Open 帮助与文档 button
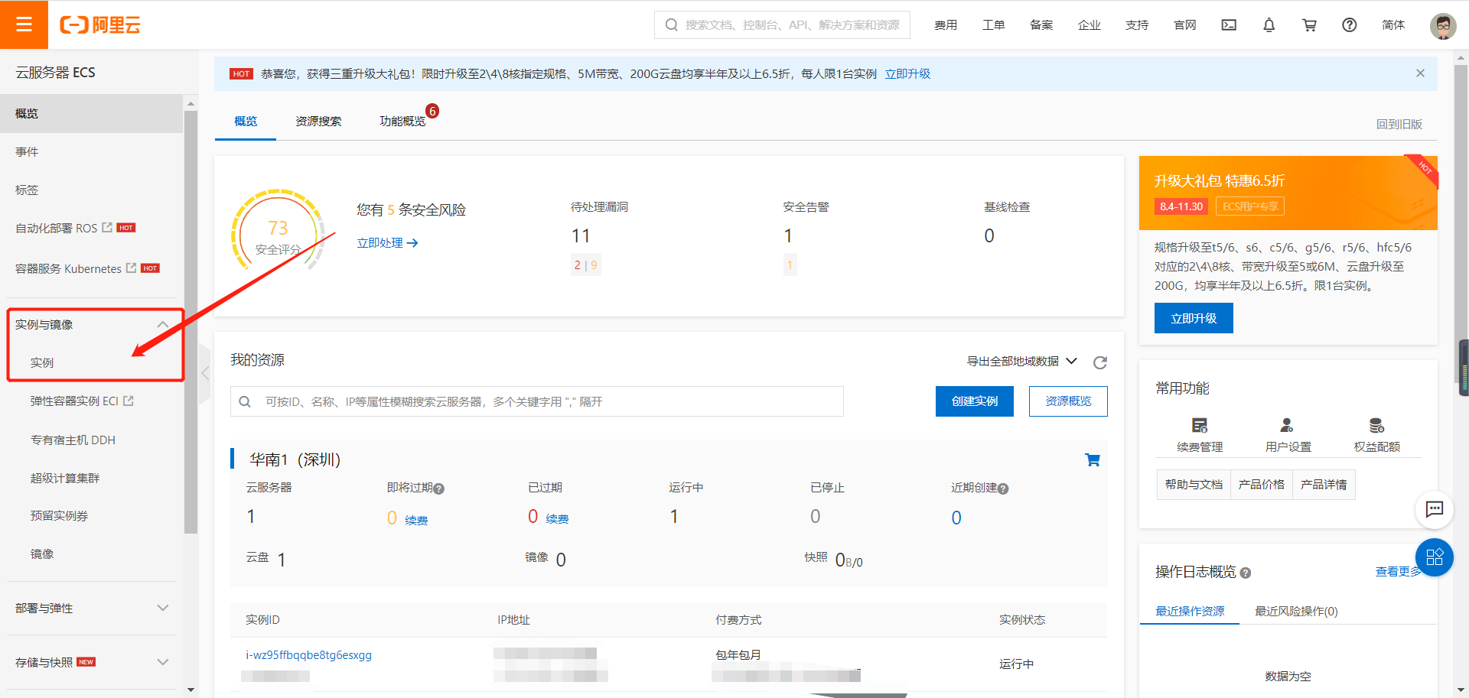The image size is (1469, 698). pos(1194,485)
